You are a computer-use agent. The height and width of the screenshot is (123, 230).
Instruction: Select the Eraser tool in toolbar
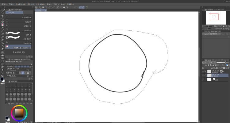click(2, 49)
